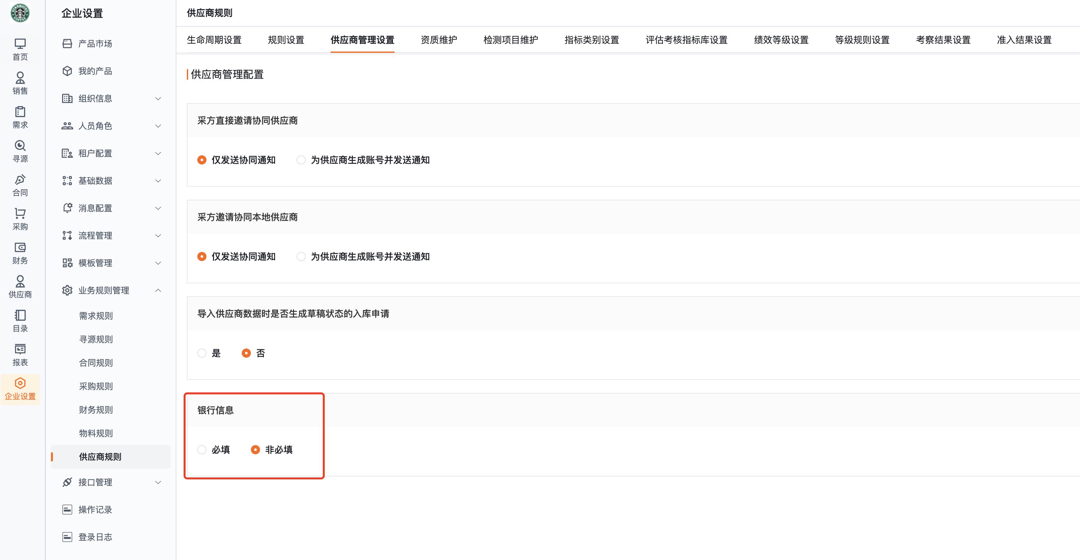Open 寻源规则 in the sidebar
Screen dimensions: 1080x560
point(96,339)
